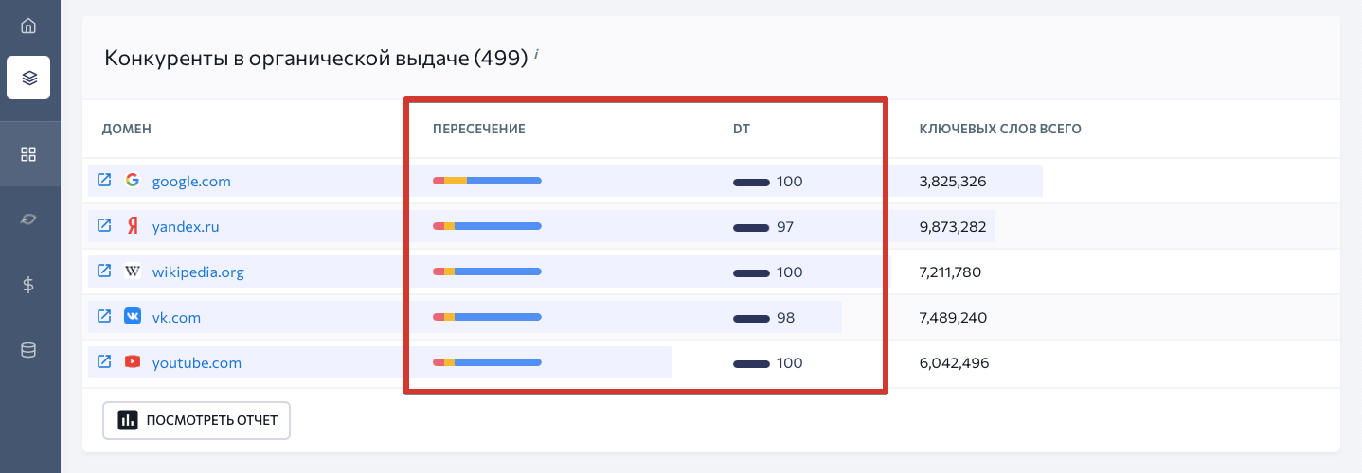Open the dollar sign icon in sidebar

28,284
